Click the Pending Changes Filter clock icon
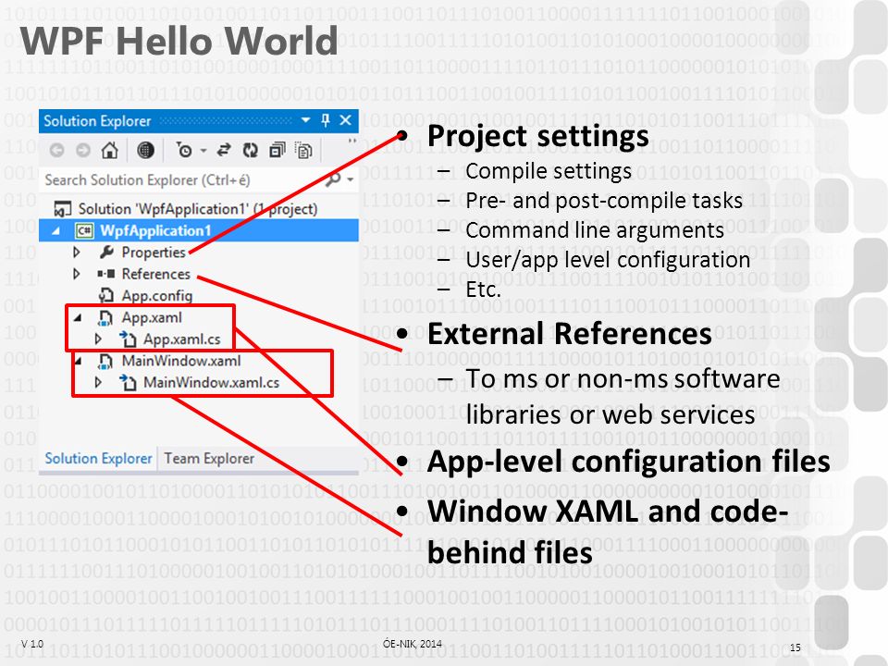 [184, 150]
